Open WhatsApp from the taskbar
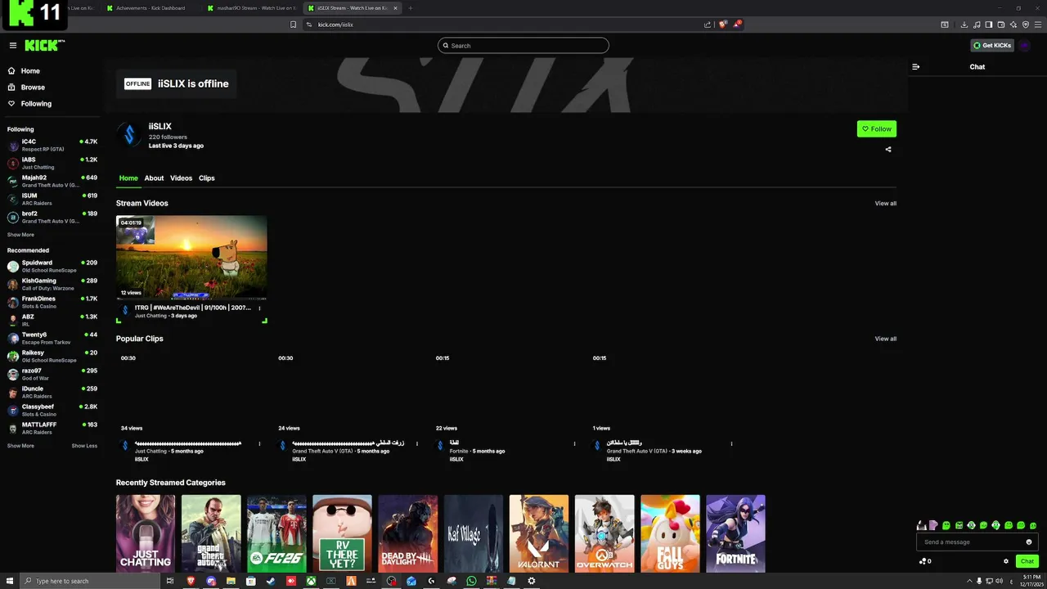Screen dimensions: 1047x589 coord(471,581)
